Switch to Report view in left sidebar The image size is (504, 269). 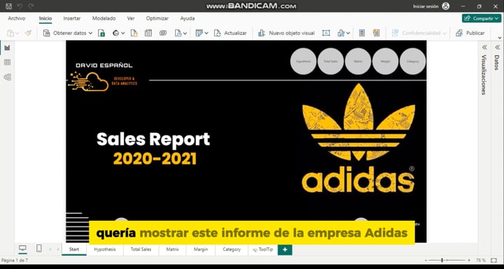(7, 48)
